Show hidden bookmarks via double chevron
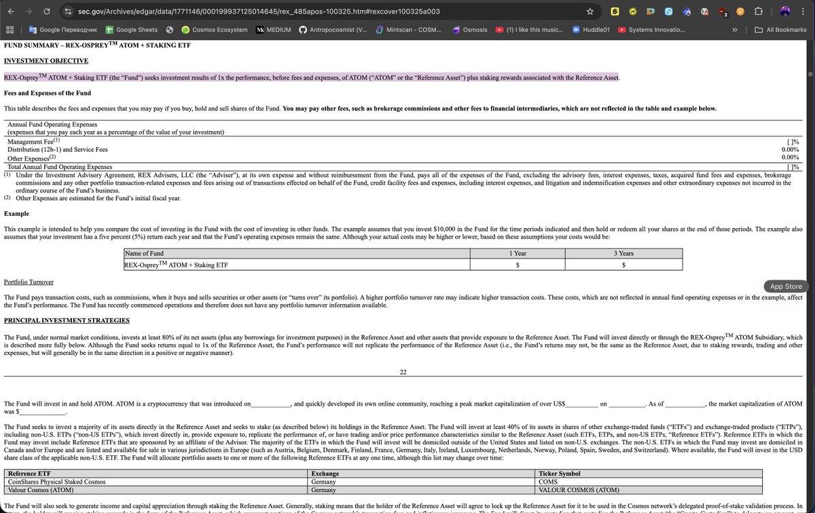This screenshot has width=815, height=513. 735,30
